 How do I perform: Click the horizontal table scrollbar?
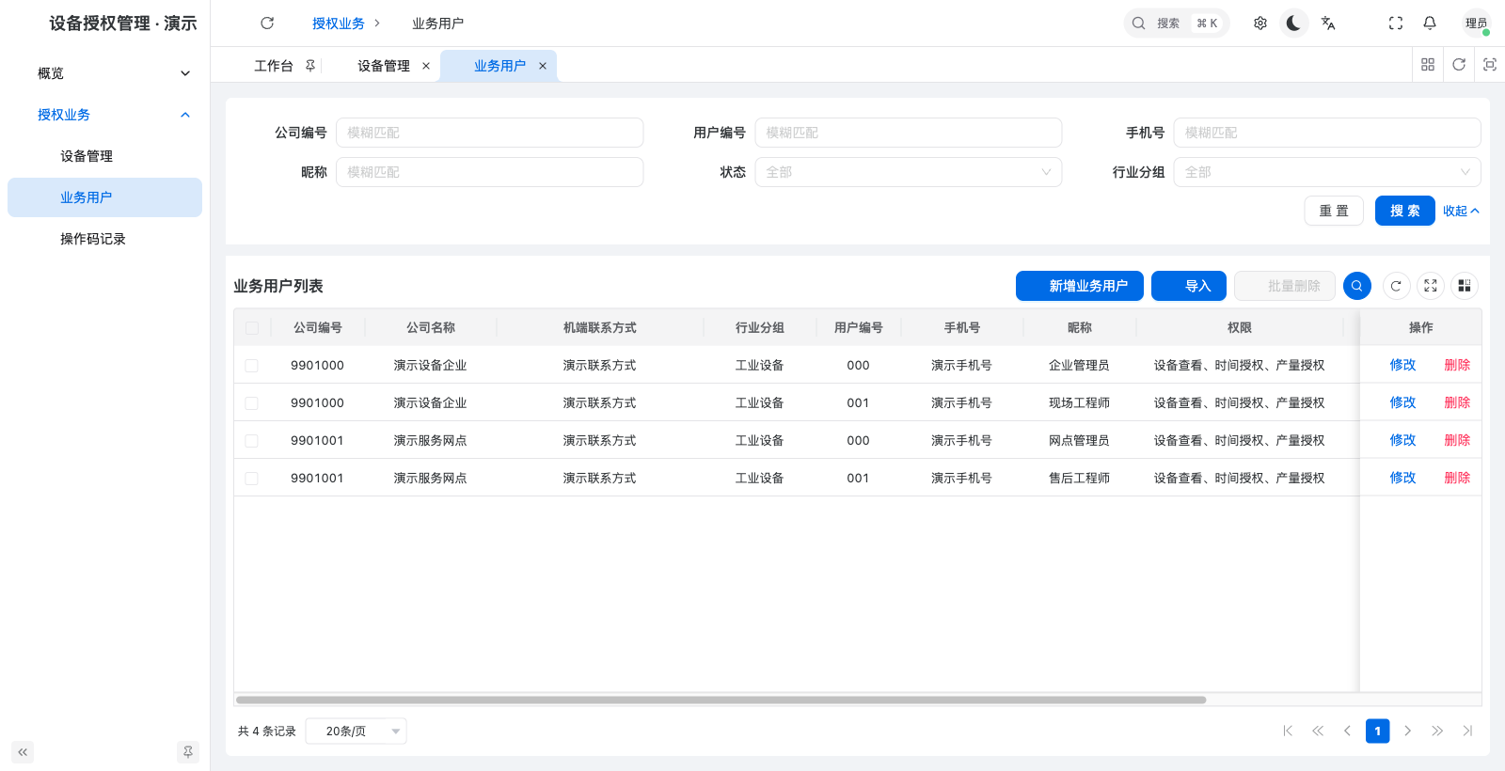721,700
